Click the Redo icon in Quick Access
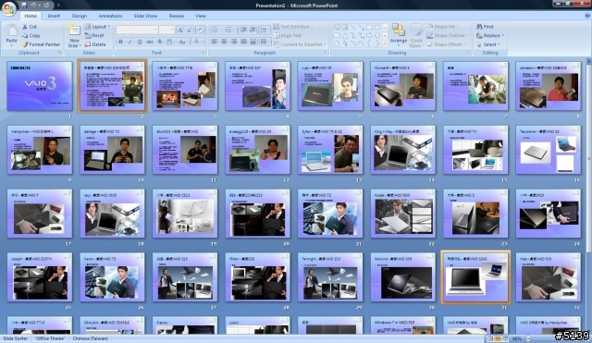 coord(46,6)
